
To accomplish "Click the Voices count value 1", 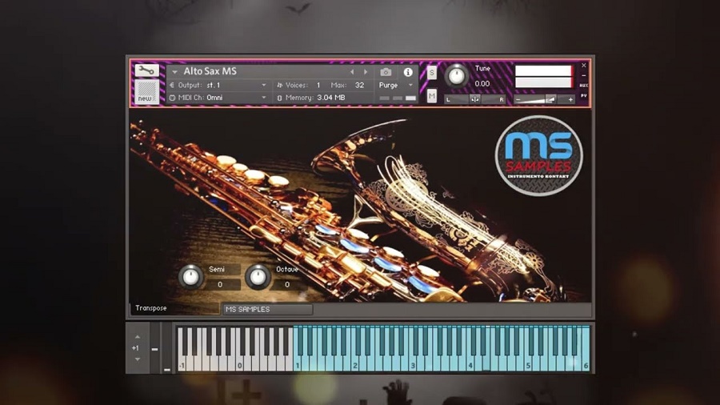I will pyautogui.click(x=318, y=85).
